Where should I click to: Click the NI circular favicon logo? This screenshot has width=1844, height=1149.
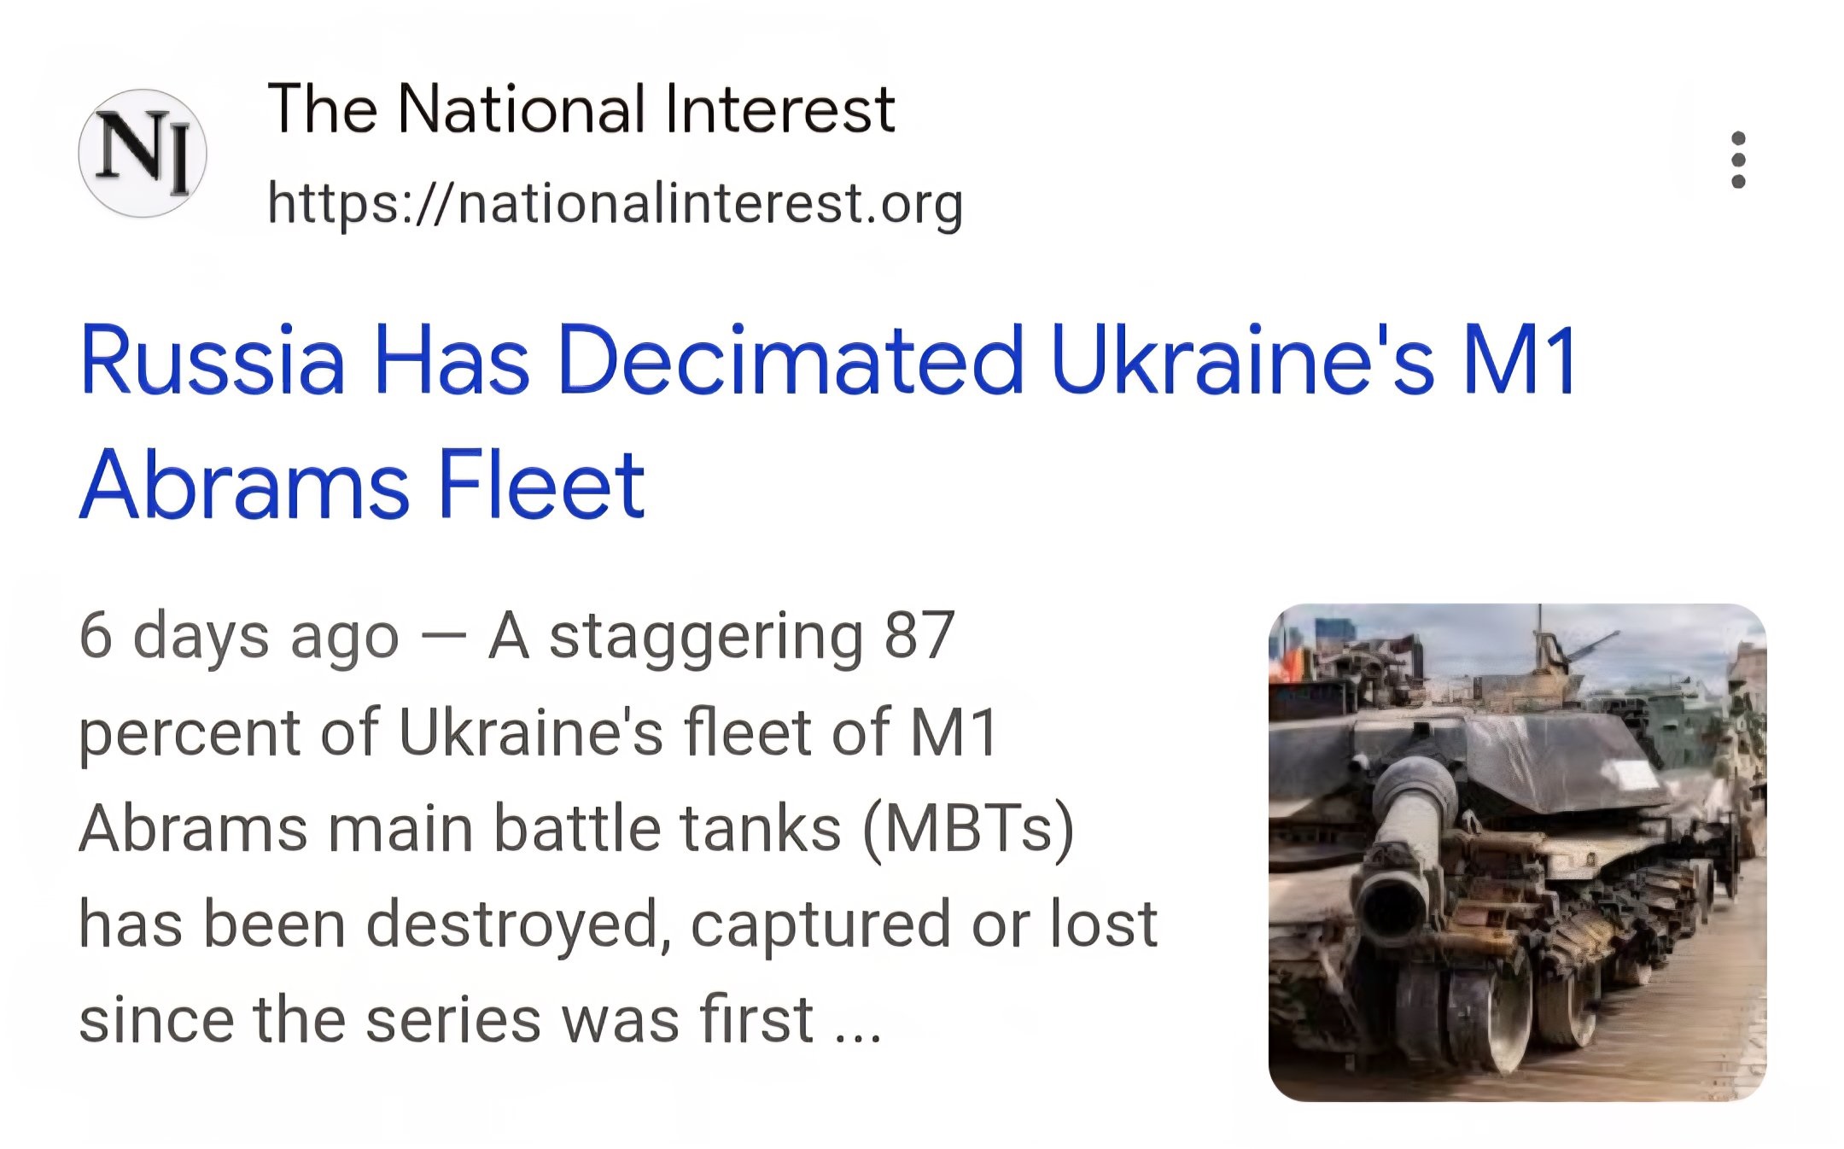[143, 154]
